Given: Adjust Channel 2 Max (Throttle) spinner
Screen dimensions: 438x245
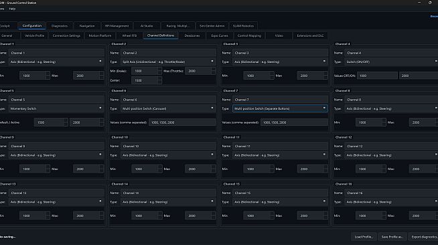Looking at the screenshot, I should (x=200, y=71).
